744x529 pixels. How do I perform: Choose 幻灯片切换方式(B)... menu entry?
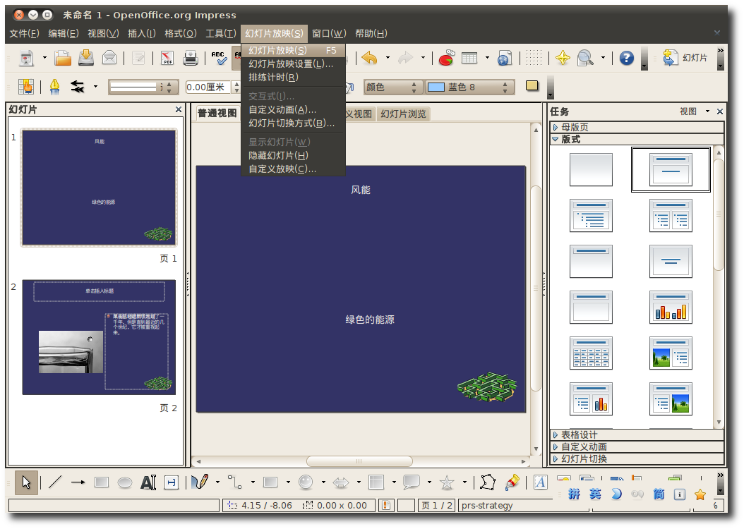click(x=293, y=123)
